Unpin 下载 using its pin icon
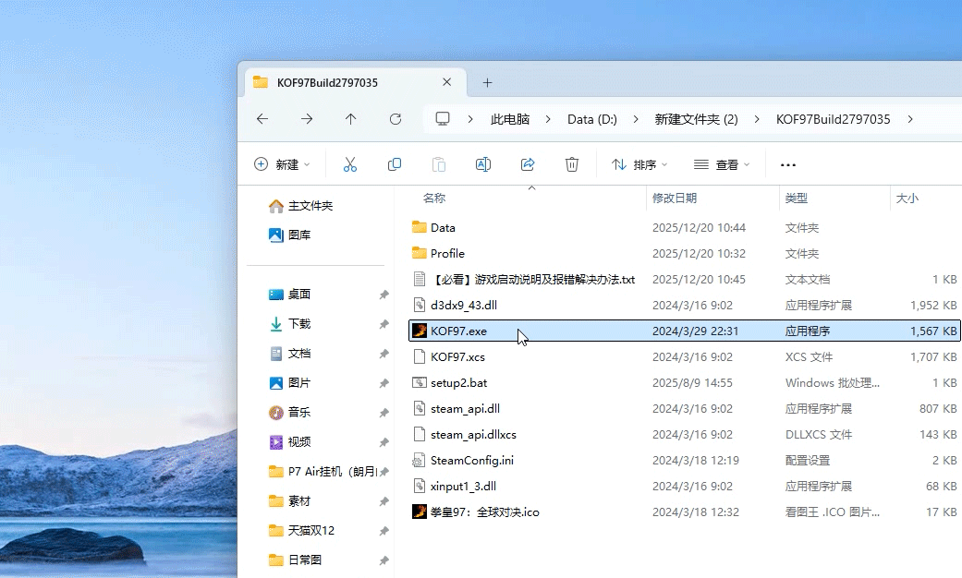The image size is (962, 578). tap(384, 324)
